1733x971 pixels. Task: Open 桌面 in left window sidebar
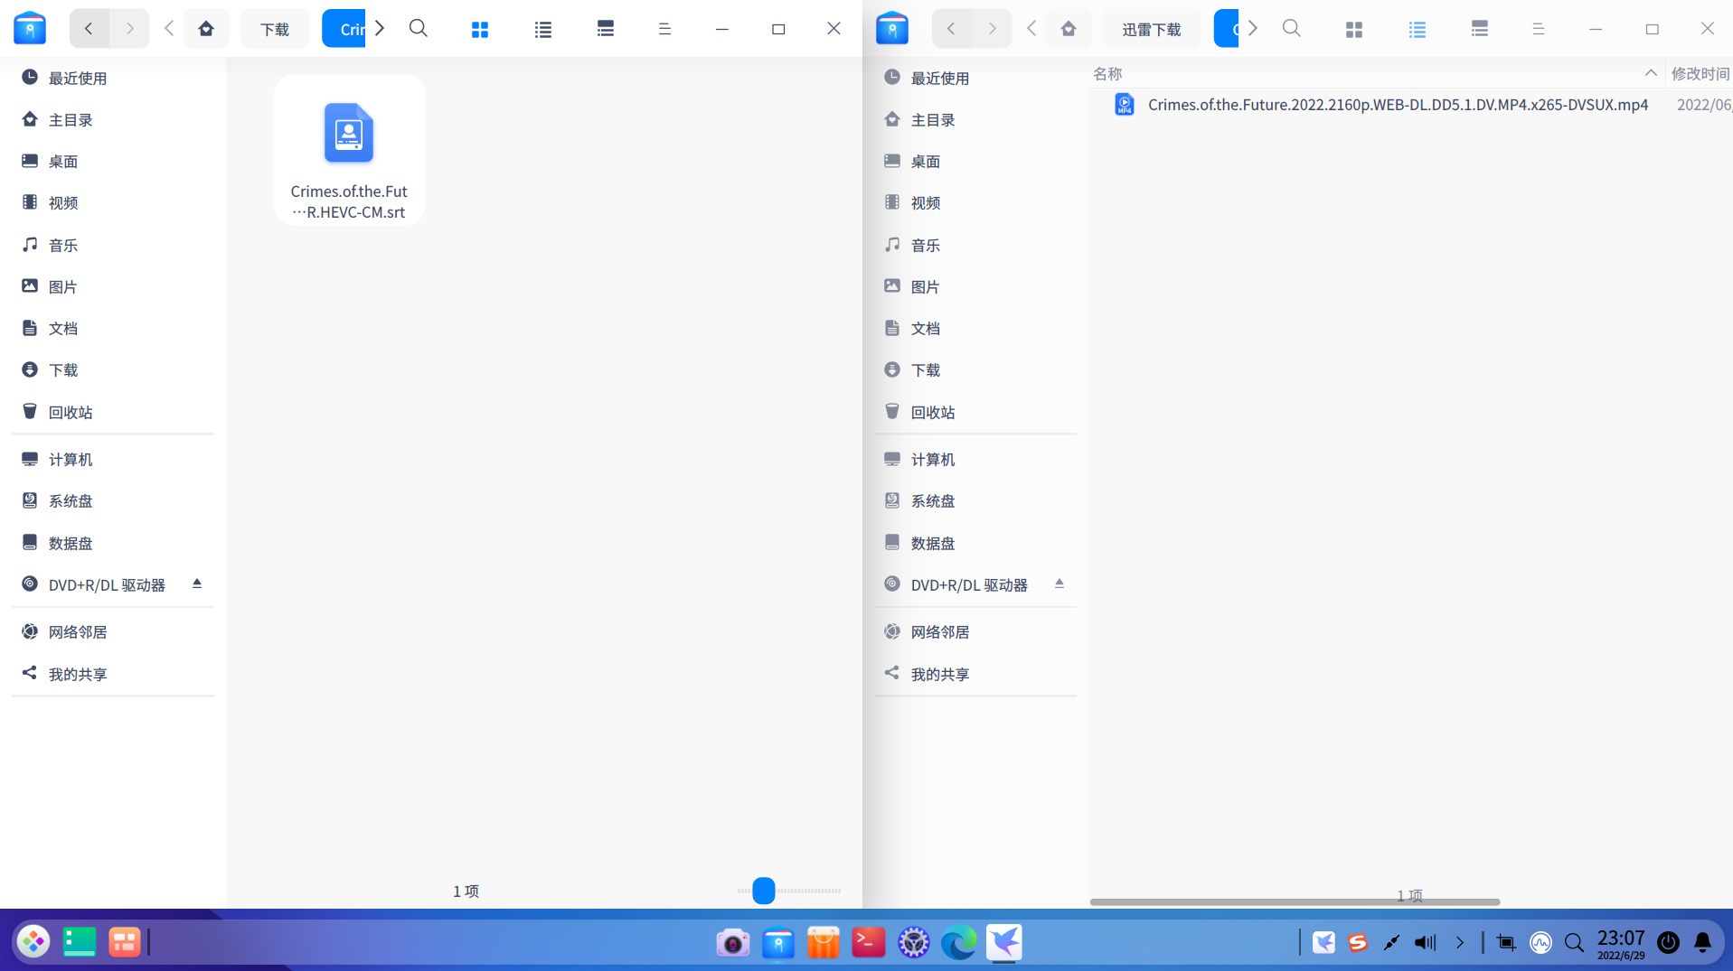[113, 161]
